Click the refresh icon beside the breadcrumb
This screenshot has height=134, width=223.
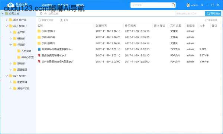coord(41,13)
